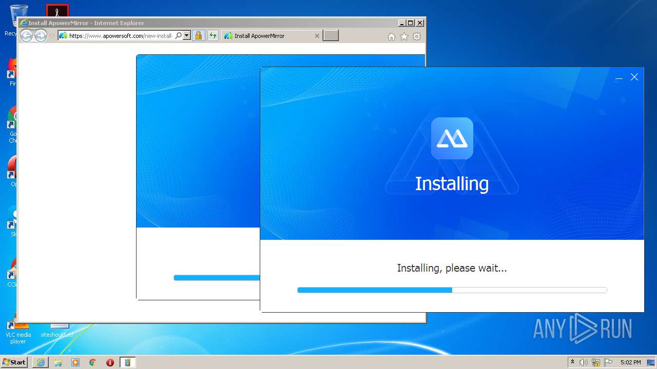The image size is (657, 369).
Task: Click the progress bar in the Internet Explorer page
Action: click(217, 278)
